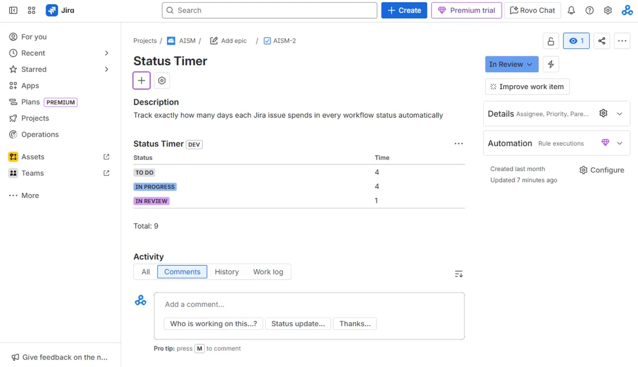The width and height of the screenshot is (638, 367).
Task: Expand the Automation section chevron
Action: (x=619, y=143)
